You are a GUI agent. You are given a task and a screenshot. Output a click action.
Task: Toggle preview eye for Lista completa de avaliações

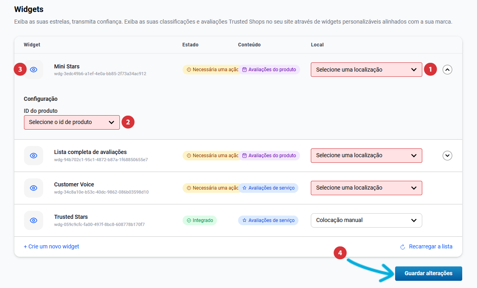34,156
